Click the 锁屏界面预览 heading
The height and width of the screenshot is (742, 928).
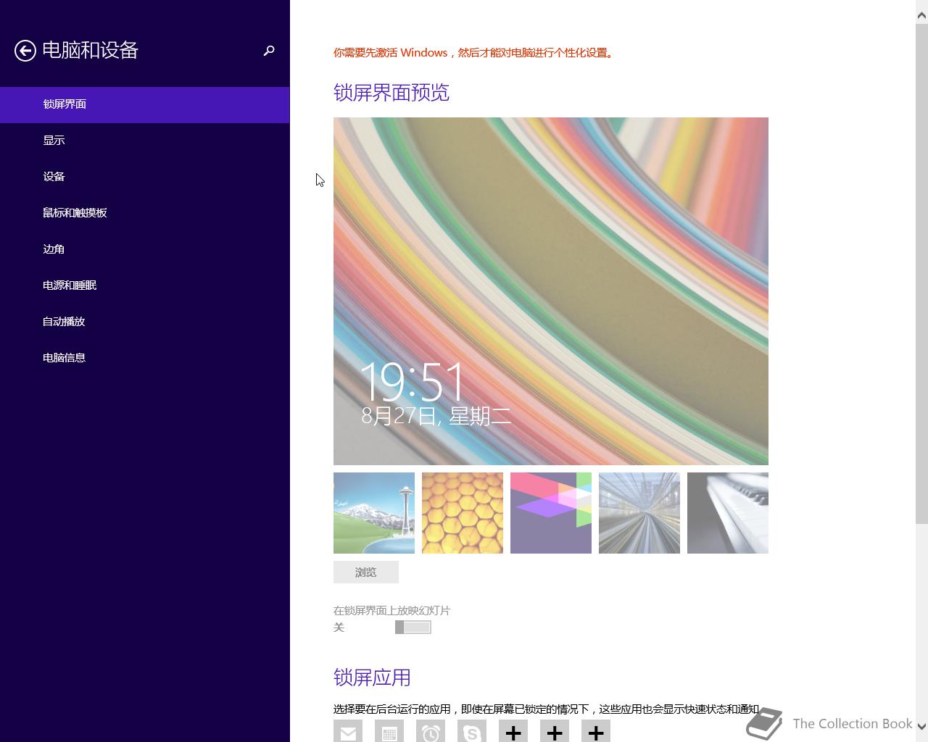click(x=391, y=93)
